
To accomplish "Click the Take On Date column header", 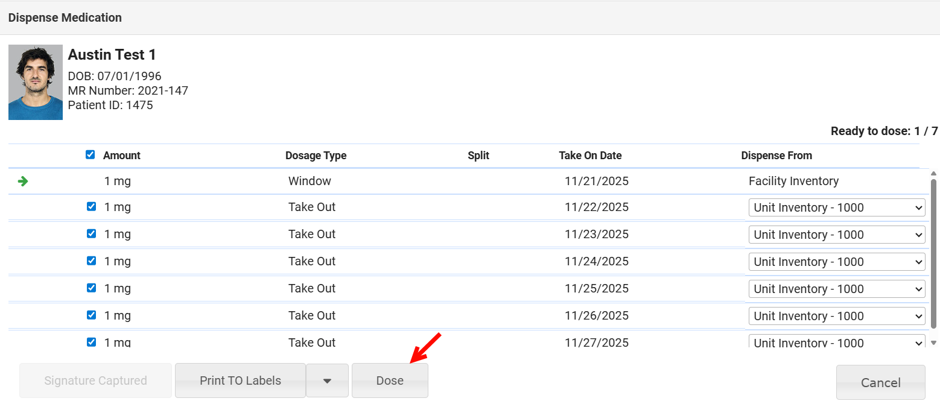I will pos(590,156).
